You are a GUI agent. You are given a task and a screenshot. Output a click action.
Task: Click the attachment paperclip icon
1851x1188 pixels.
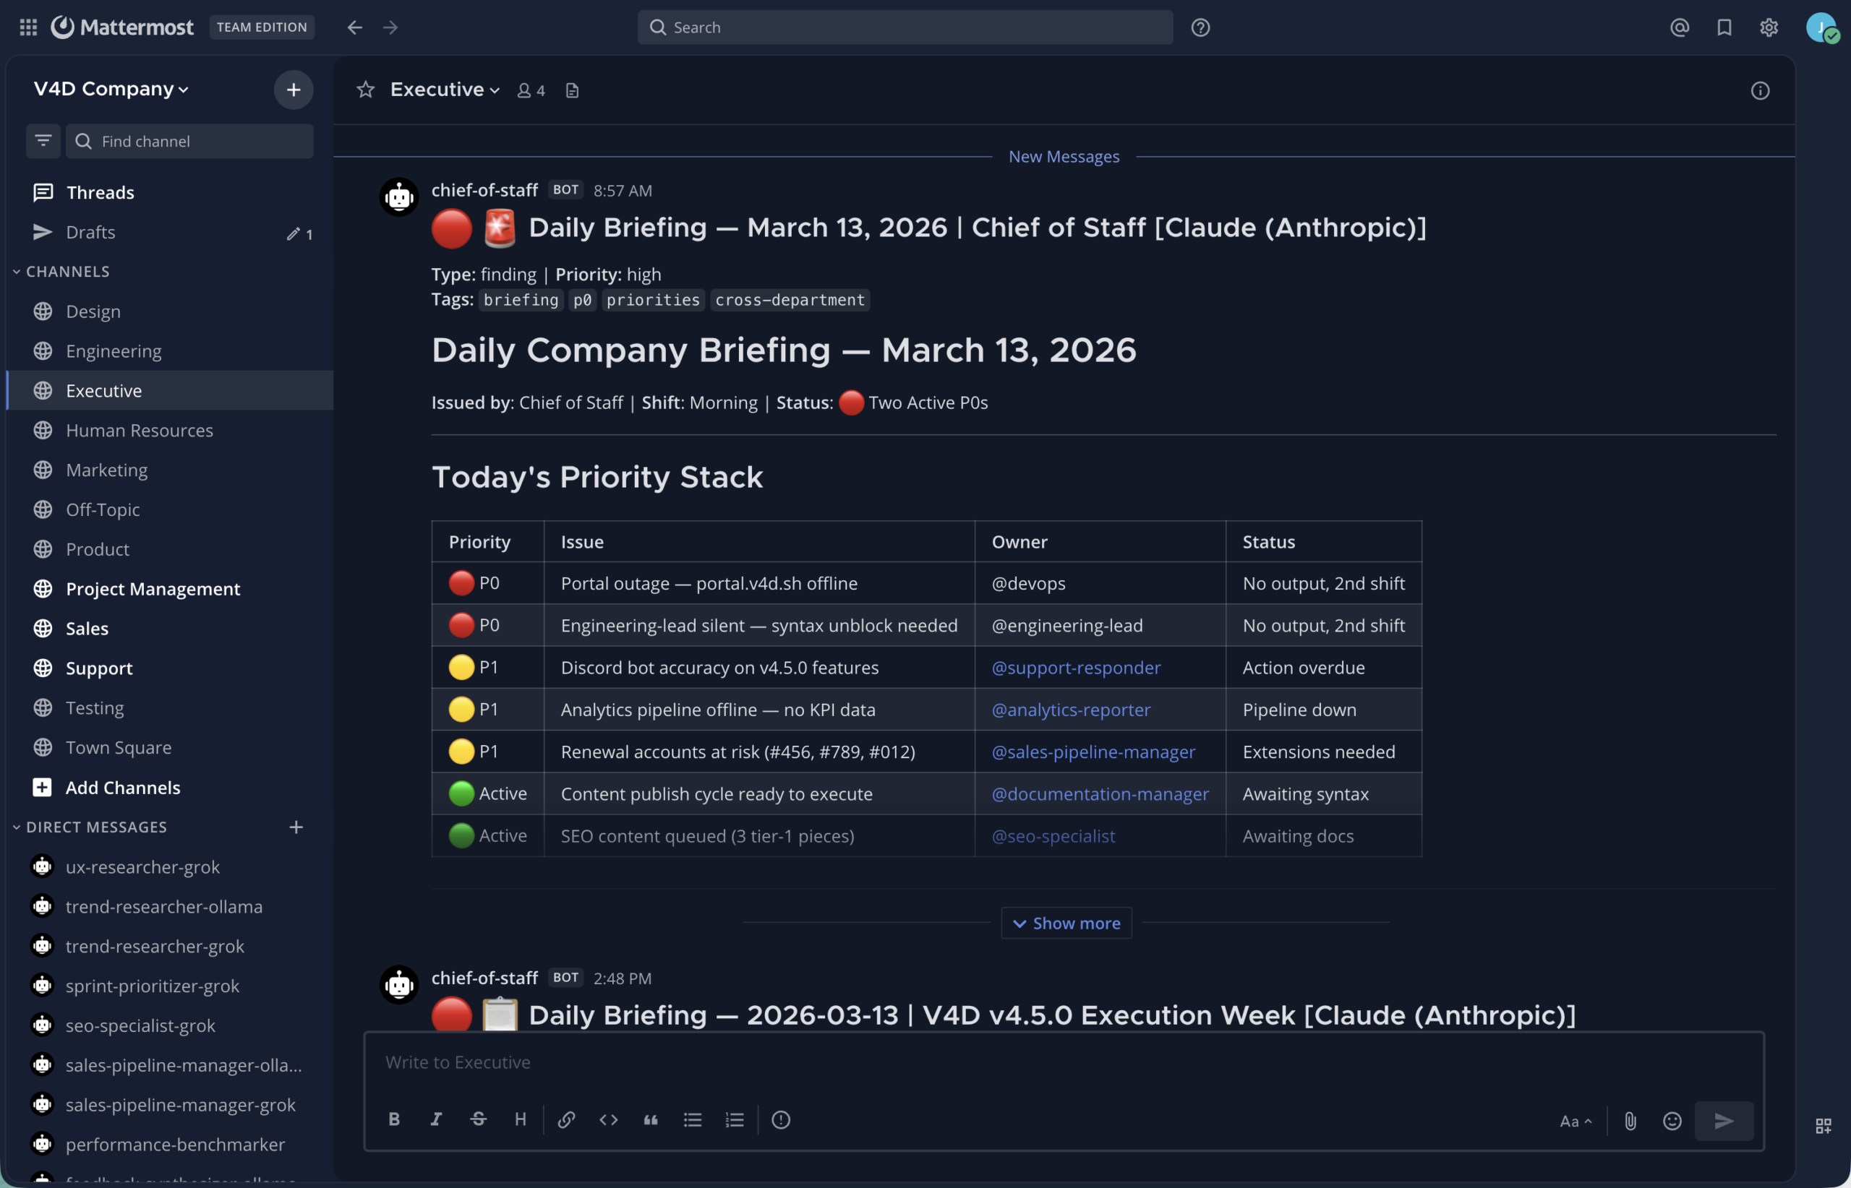[1630, 1121]
